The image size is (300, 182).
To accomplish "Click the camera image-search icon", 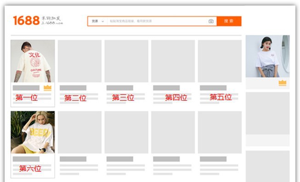I will pos(211,21).
